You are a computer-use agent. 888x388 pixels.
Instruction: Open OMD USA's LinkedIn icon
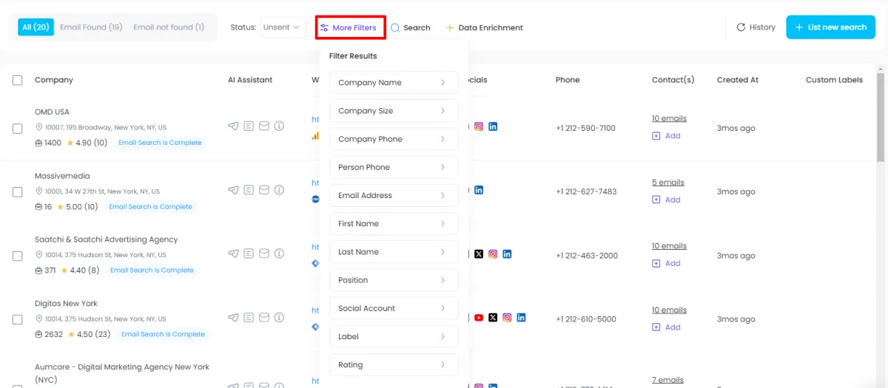click(493, 126)
